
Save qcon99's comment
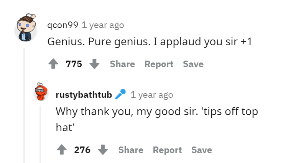click(x=193, y=64)
